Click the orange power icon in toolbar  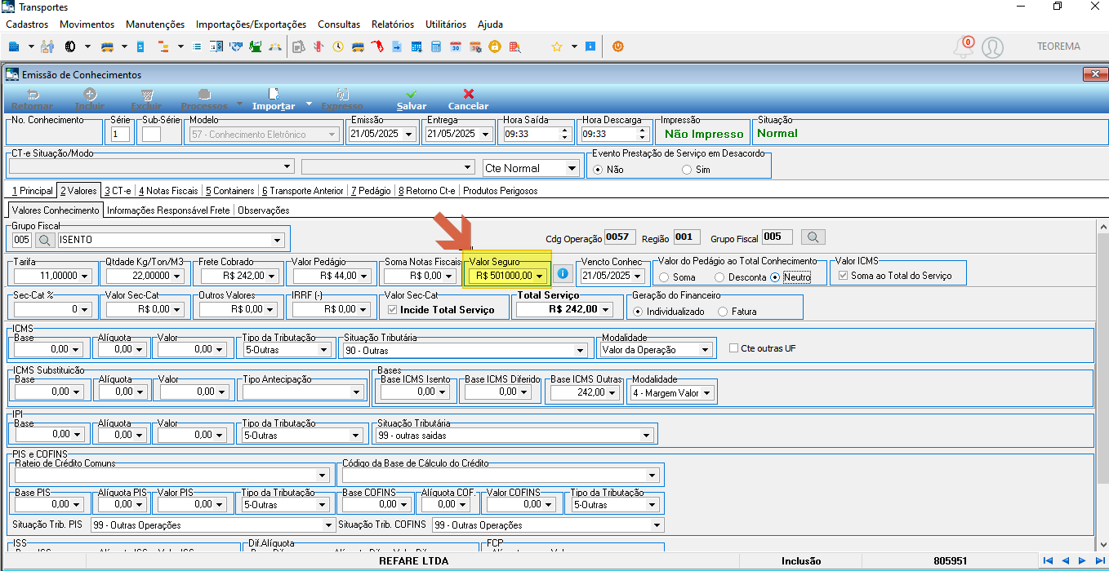click(617, 46)
